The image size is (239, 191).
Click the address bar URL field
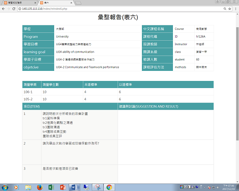pos(120,9)
